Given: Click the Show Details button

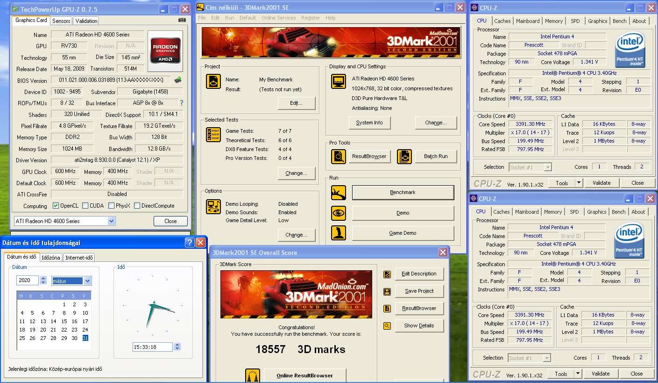Looking at the screenshot, I should pyautogui.click(x=419, y=325).
